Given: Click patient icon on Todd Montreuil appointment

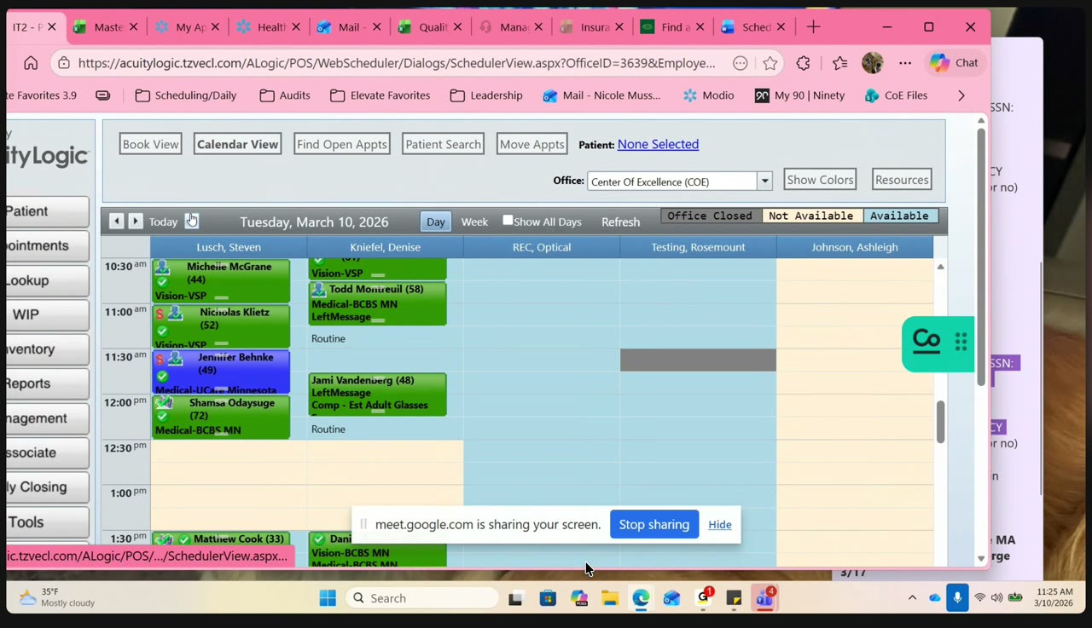Looking at the screenshot, I should click(319, 290).
